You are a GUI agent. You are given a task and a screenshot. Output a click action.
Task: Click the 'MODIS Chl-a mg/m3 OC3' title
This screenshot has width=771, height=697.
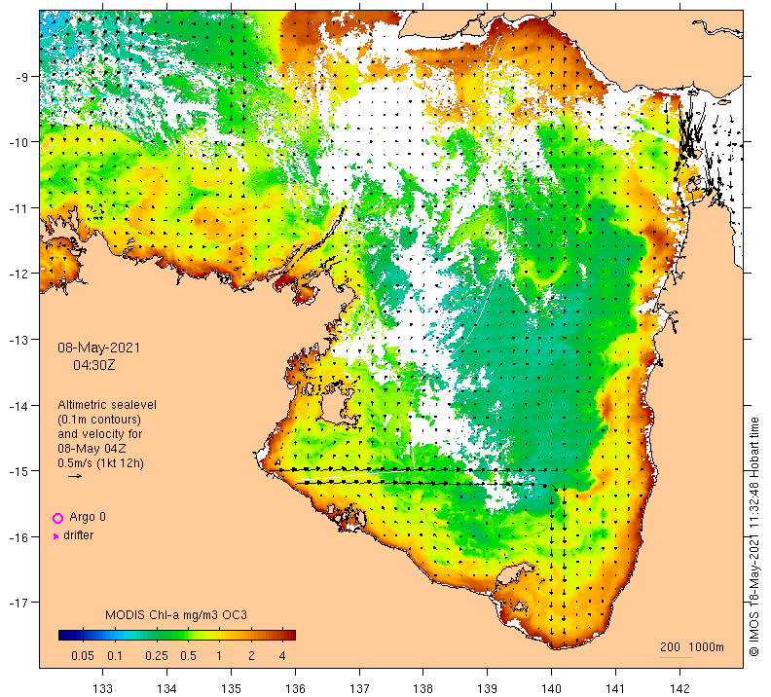click(176, 615)
